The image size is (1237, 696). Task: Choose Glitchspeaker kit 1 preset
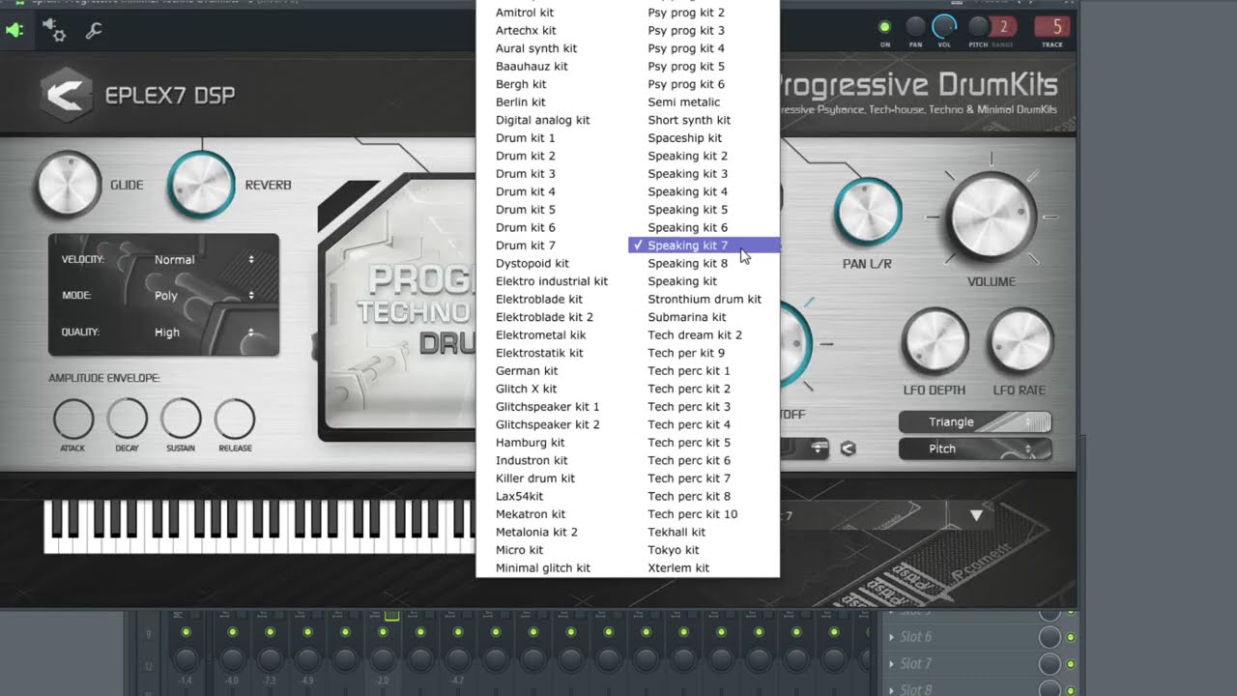(x=552, y=407)
